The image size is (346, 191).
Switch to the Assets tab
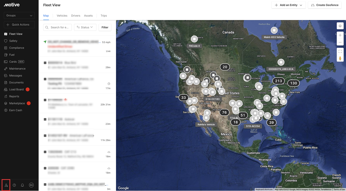click(88, 16)
